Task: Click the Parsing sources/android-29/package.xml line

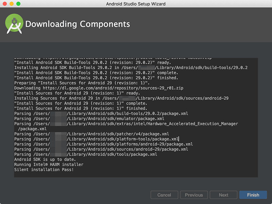Action: point(101,149)
